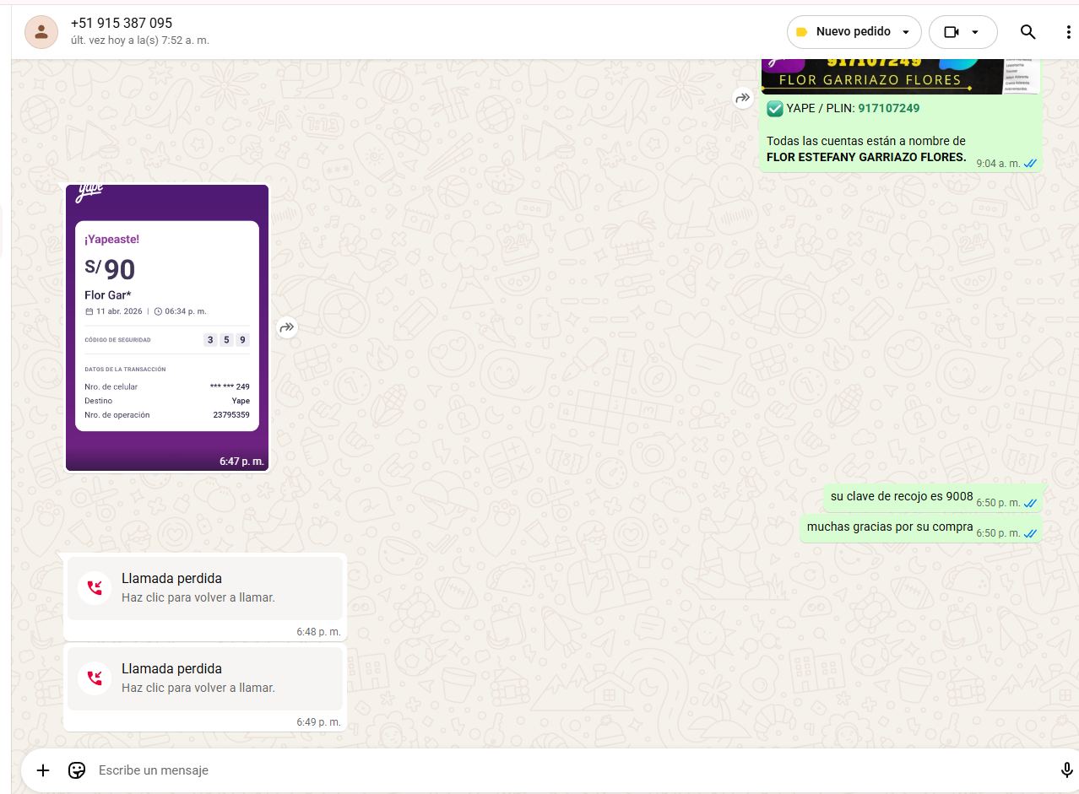This screenshot has width=1079, height=794.
Task: Open the three-dot chat menu
Action: [1068, 32]
